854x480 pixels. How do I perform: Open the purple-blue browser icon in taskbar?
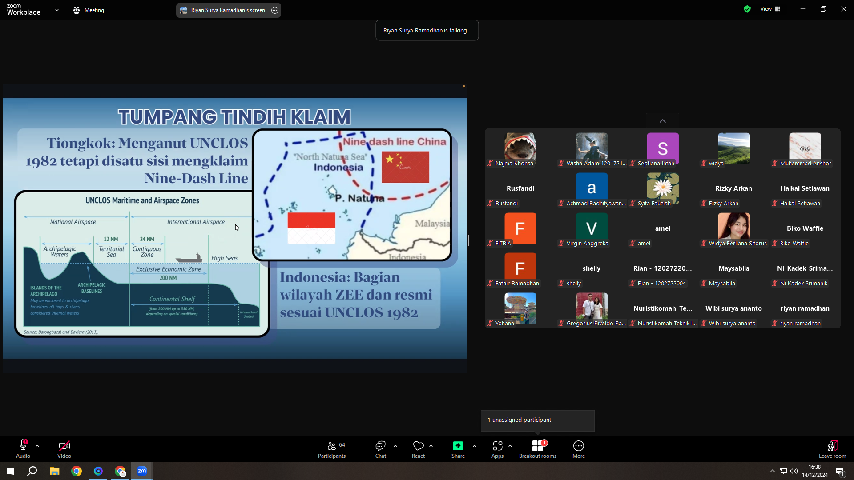pos(98,471)
